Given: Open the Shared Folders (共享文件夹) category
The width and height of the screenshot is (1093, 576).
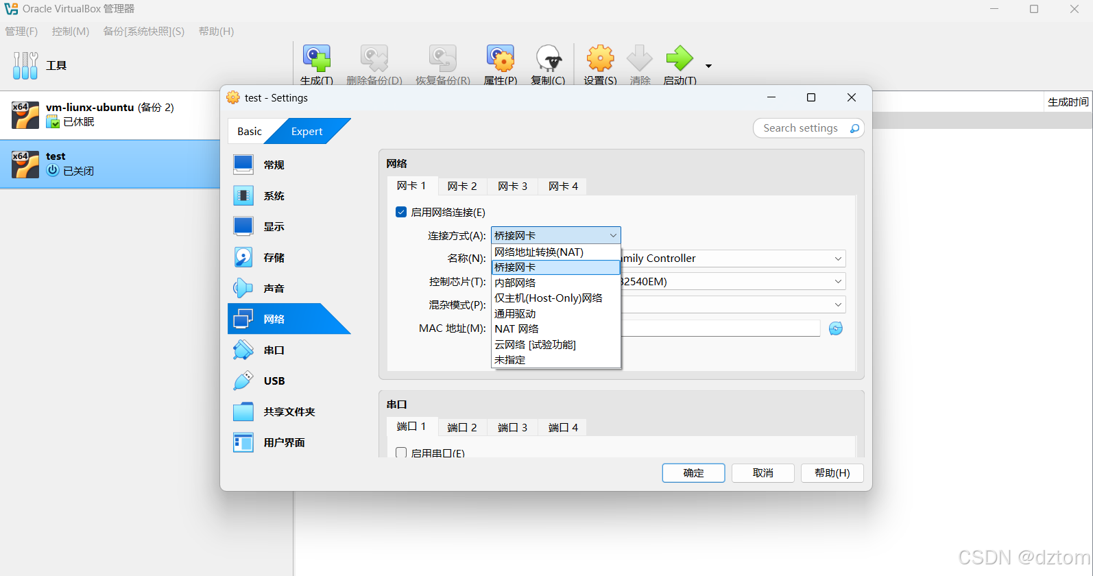Looking at the screenshot, I should point(289,411).
